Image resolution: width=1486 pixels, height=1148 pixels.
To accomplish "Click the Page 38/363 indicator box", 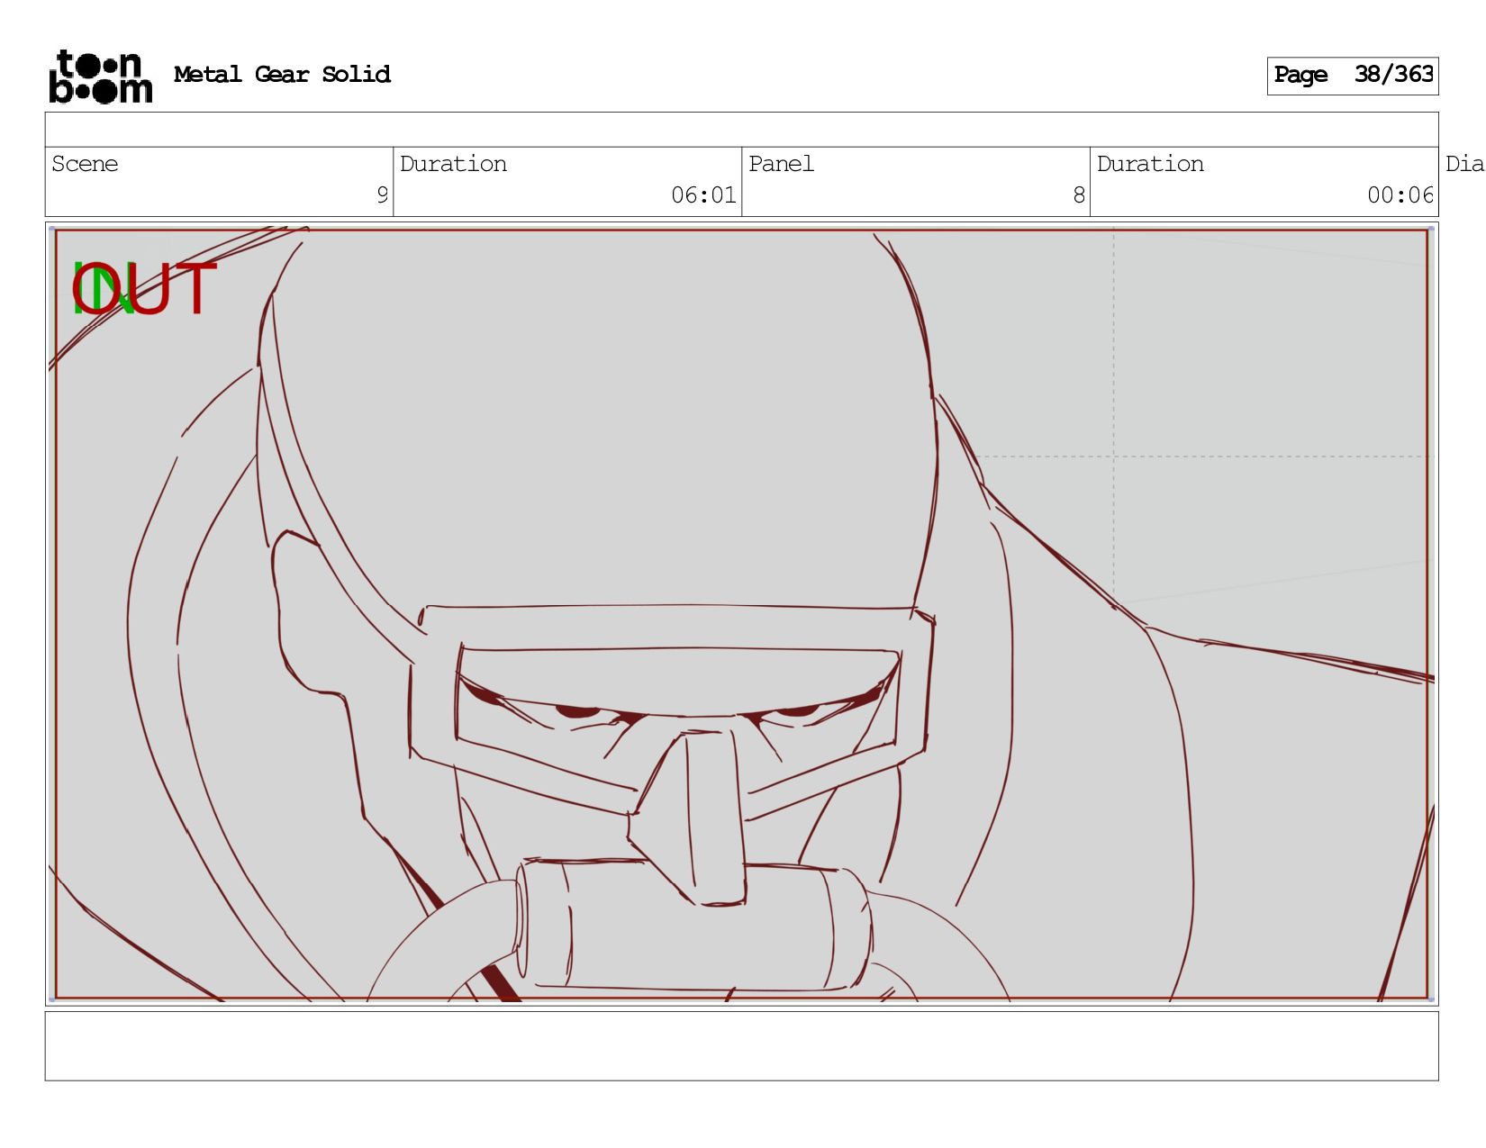I will [x=1352, y=76].
